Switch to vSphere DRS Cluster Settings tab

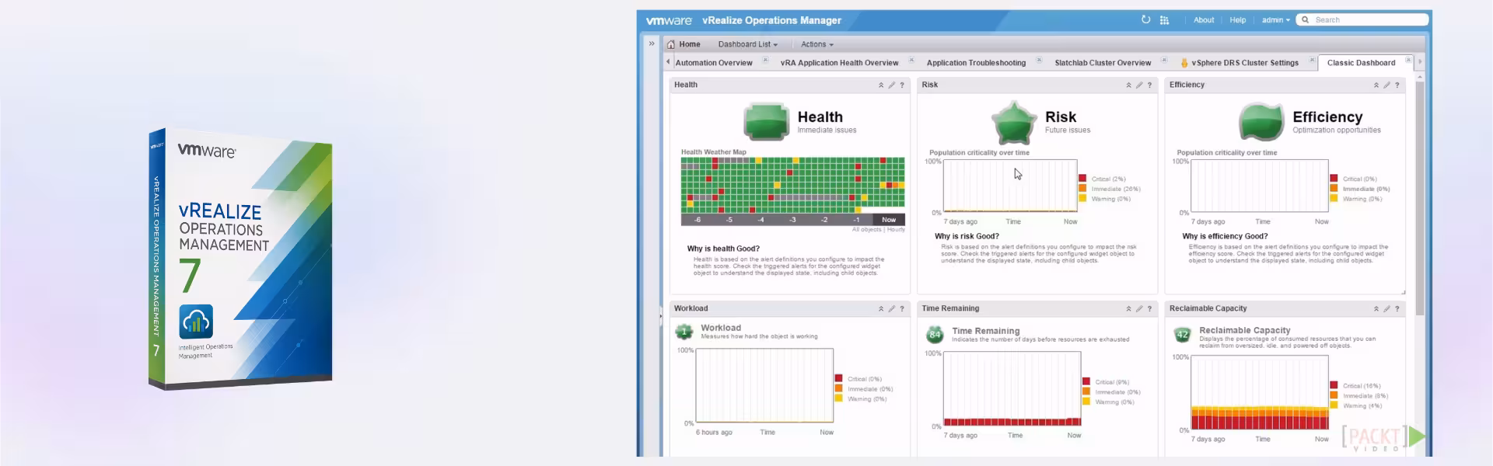pyautogui.click(x=1244, y=63)
